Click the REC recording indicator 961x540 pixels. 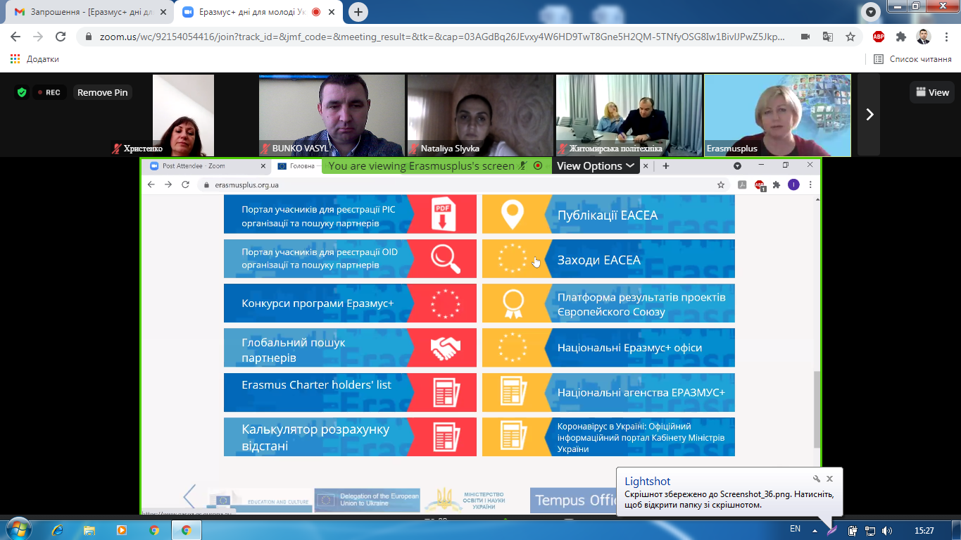[49, 92]
